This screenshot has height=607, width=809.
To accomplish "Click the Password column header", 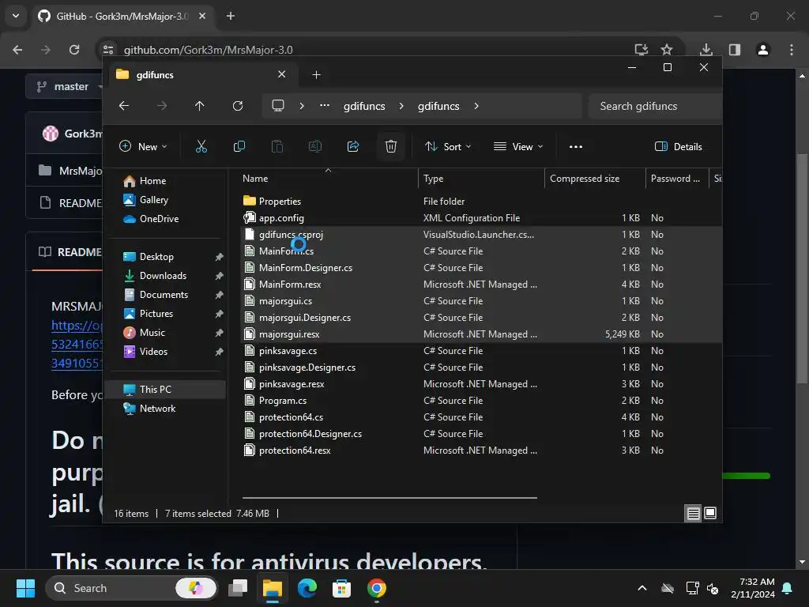I will pos(675,179).
